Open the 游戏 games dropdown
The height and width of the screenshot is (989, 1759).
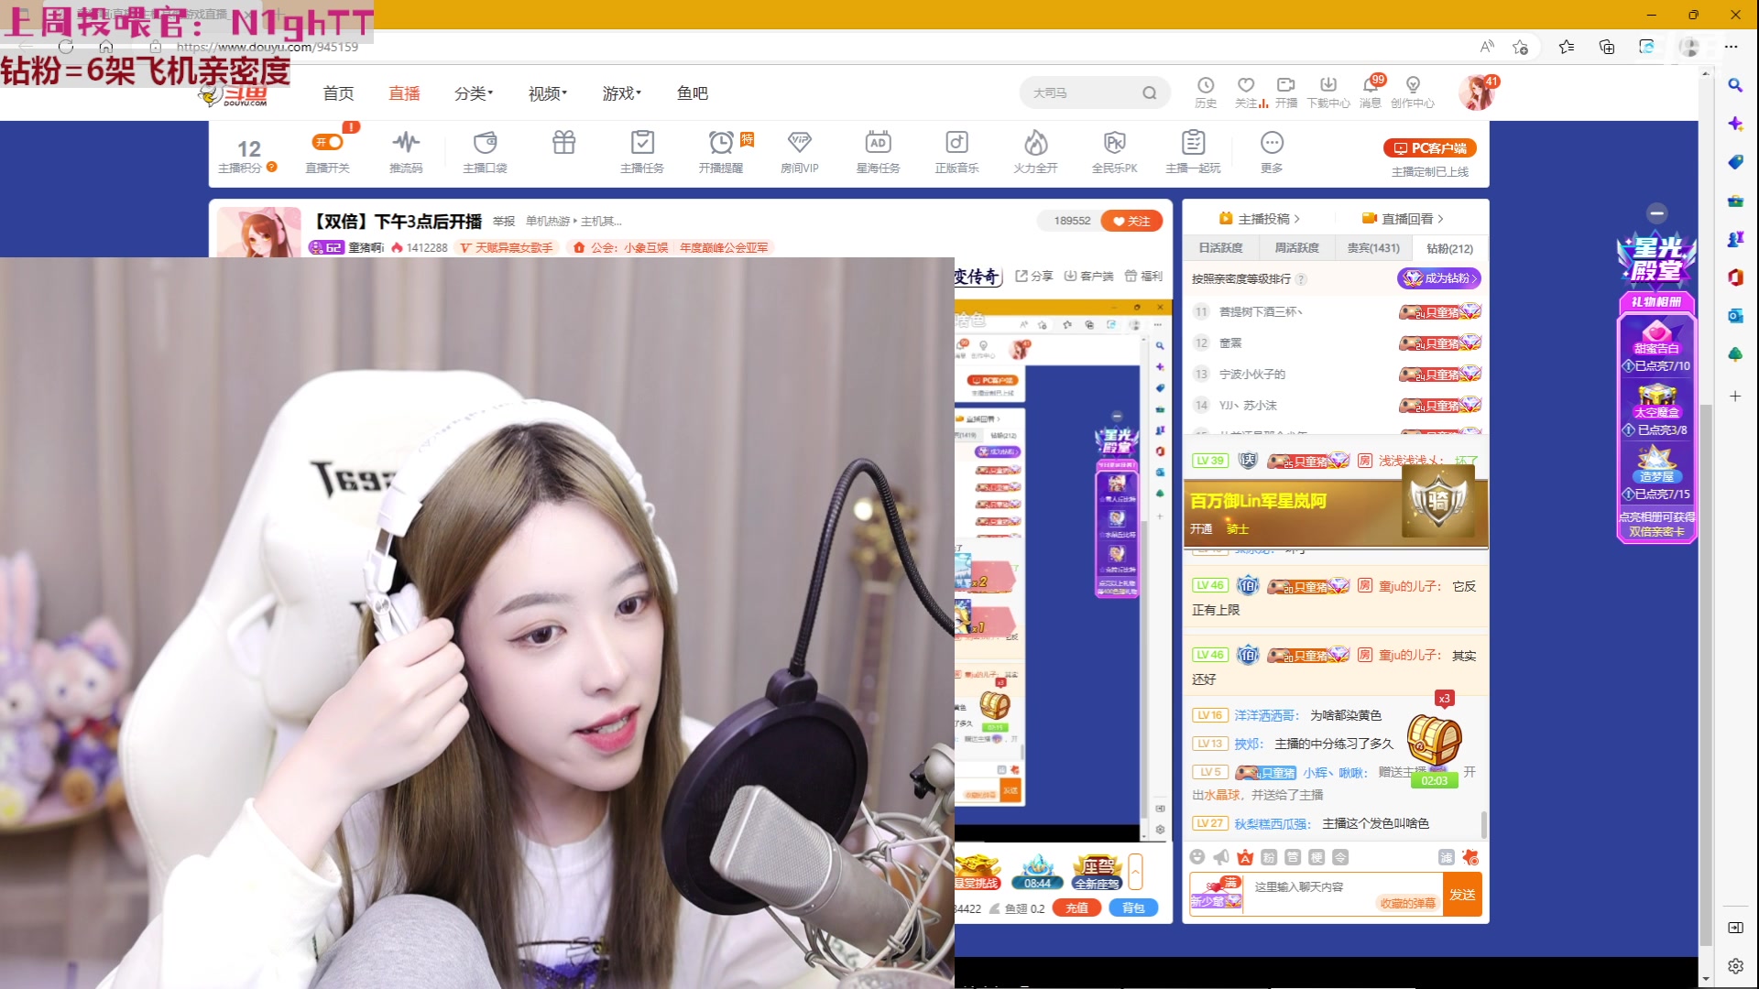click(x=619, y=92)
